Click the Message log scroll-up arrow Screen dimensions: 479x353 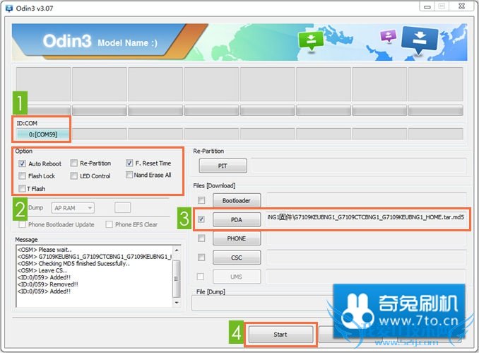(x=176, y=250)
